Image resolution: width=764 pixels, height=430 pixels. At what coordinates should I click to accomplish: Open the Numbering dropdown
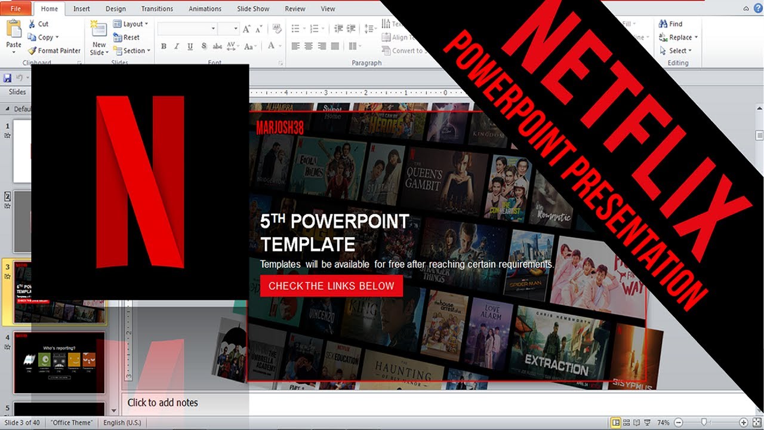(x=316, y=29)
